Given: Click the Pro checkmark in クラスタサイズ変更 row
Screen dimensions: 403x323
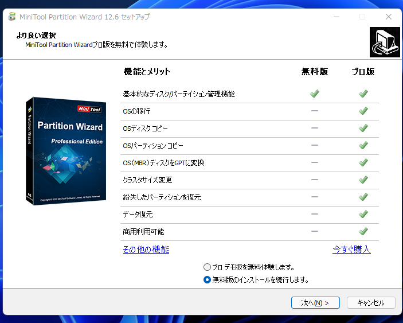Looking at the screenshot, I should 363,180.
